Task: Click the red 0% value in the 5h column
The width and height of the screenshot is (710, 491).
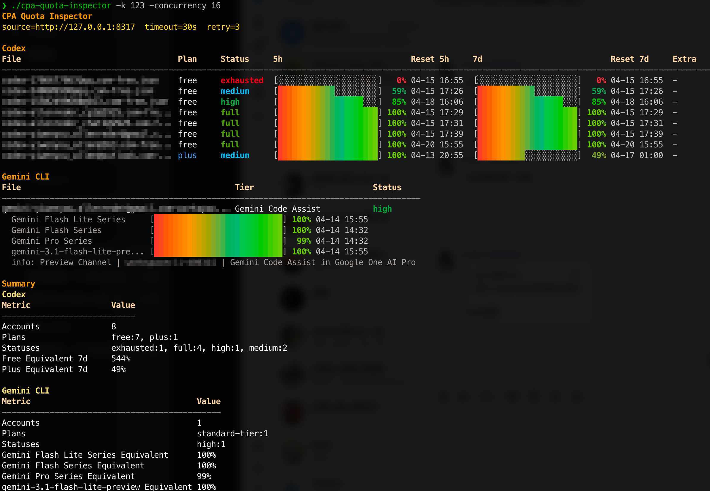Action: (401, 80)
